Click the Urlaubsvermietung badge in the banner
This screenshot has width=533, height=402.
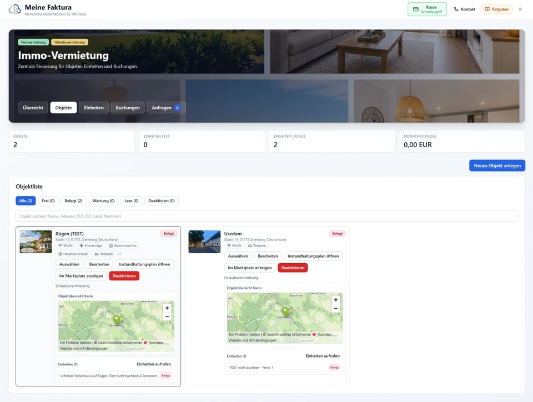[70, 42]
